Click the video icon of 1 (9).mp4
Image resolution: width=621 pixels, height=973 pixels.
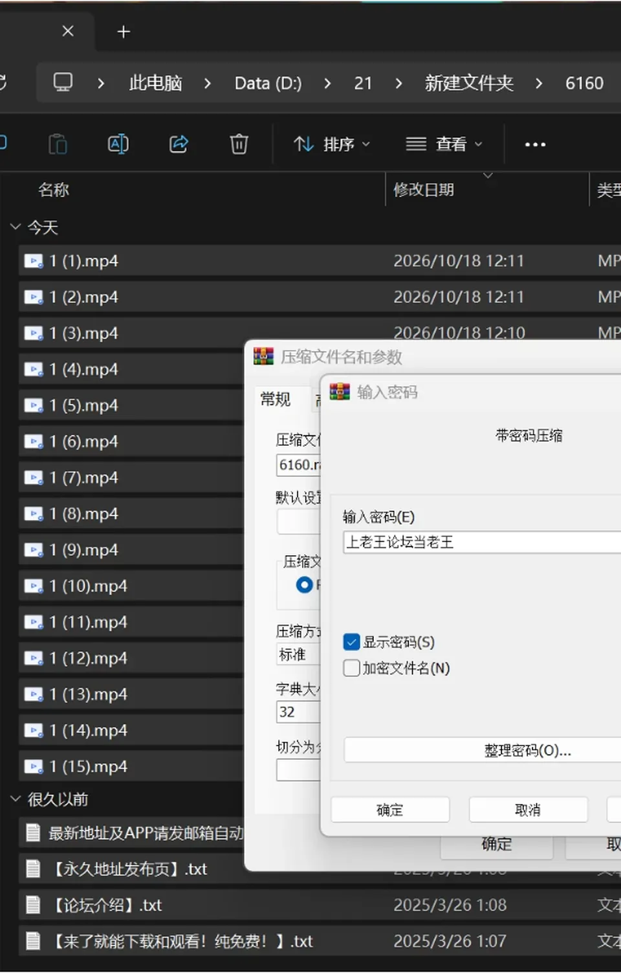pyautogui.click(x=34, y=550)
